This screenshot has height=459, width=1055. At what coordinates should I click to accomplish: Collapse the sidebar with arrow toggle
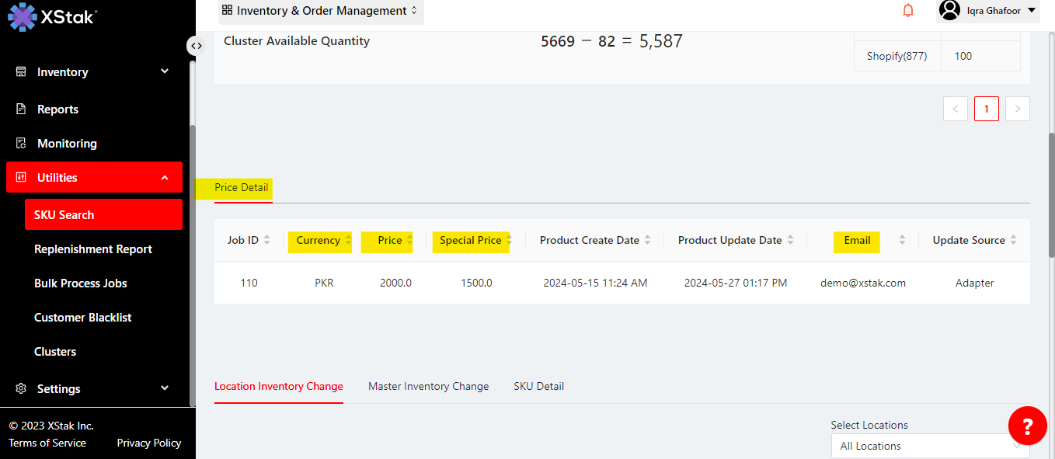197,46
